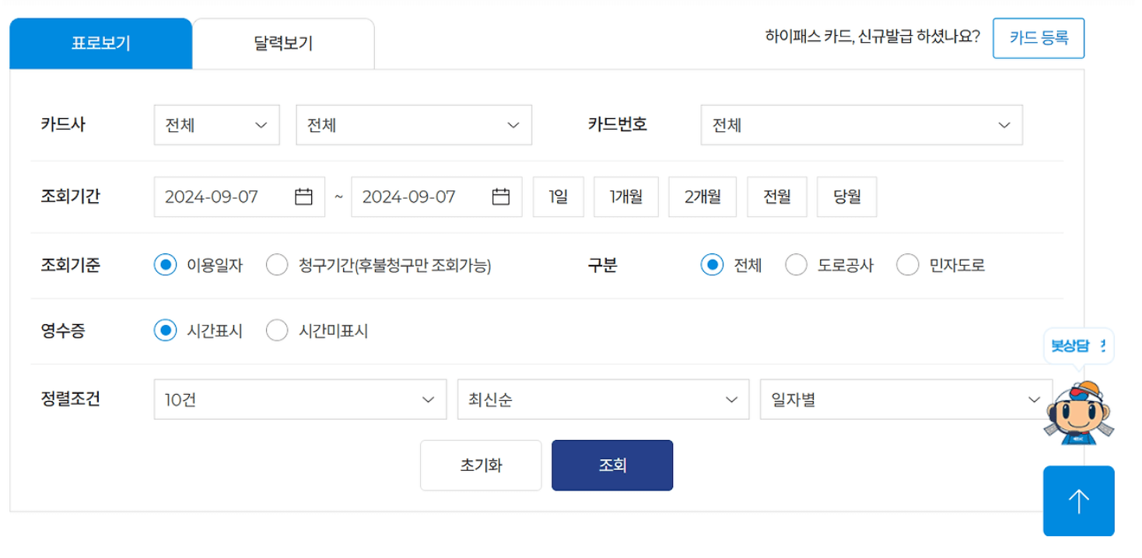
Task: Click the chatbot mascot character icon
Action: pos(1078,412)
